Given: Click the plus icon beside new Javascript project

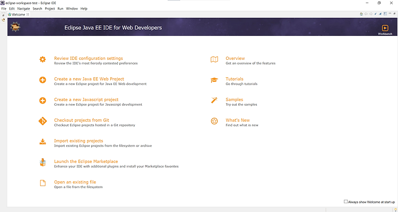Looking at the screenshot, I should tap(42, 100).
